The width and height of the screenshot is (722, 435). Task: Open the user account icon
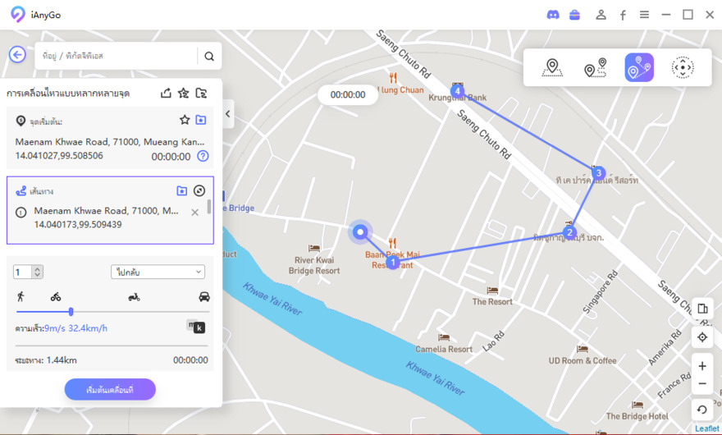pyautogui.click(x=601, y=15)
